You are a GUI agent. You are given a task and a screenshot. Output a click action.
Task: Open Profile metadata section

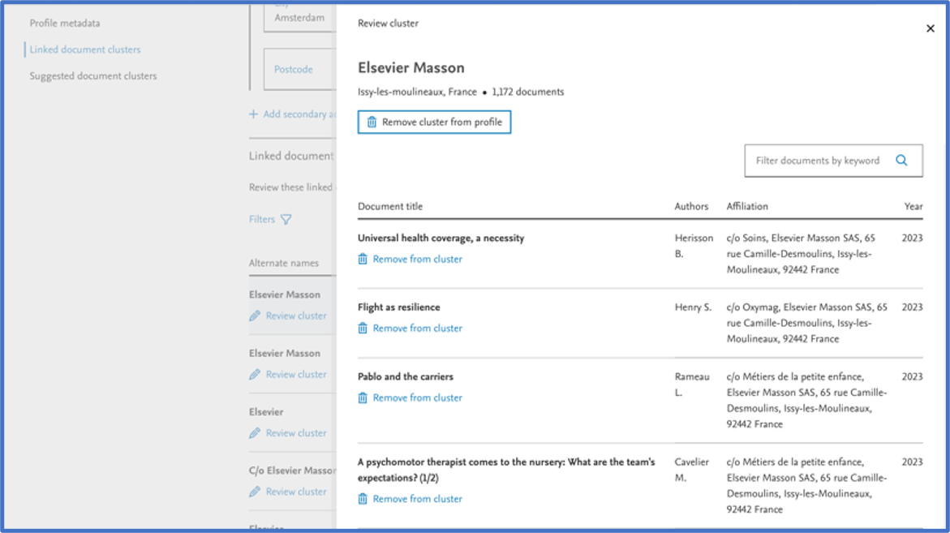[65, 24]
